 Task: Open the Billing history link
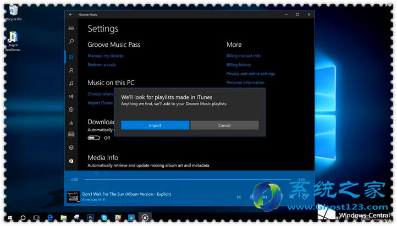(239, 64)
